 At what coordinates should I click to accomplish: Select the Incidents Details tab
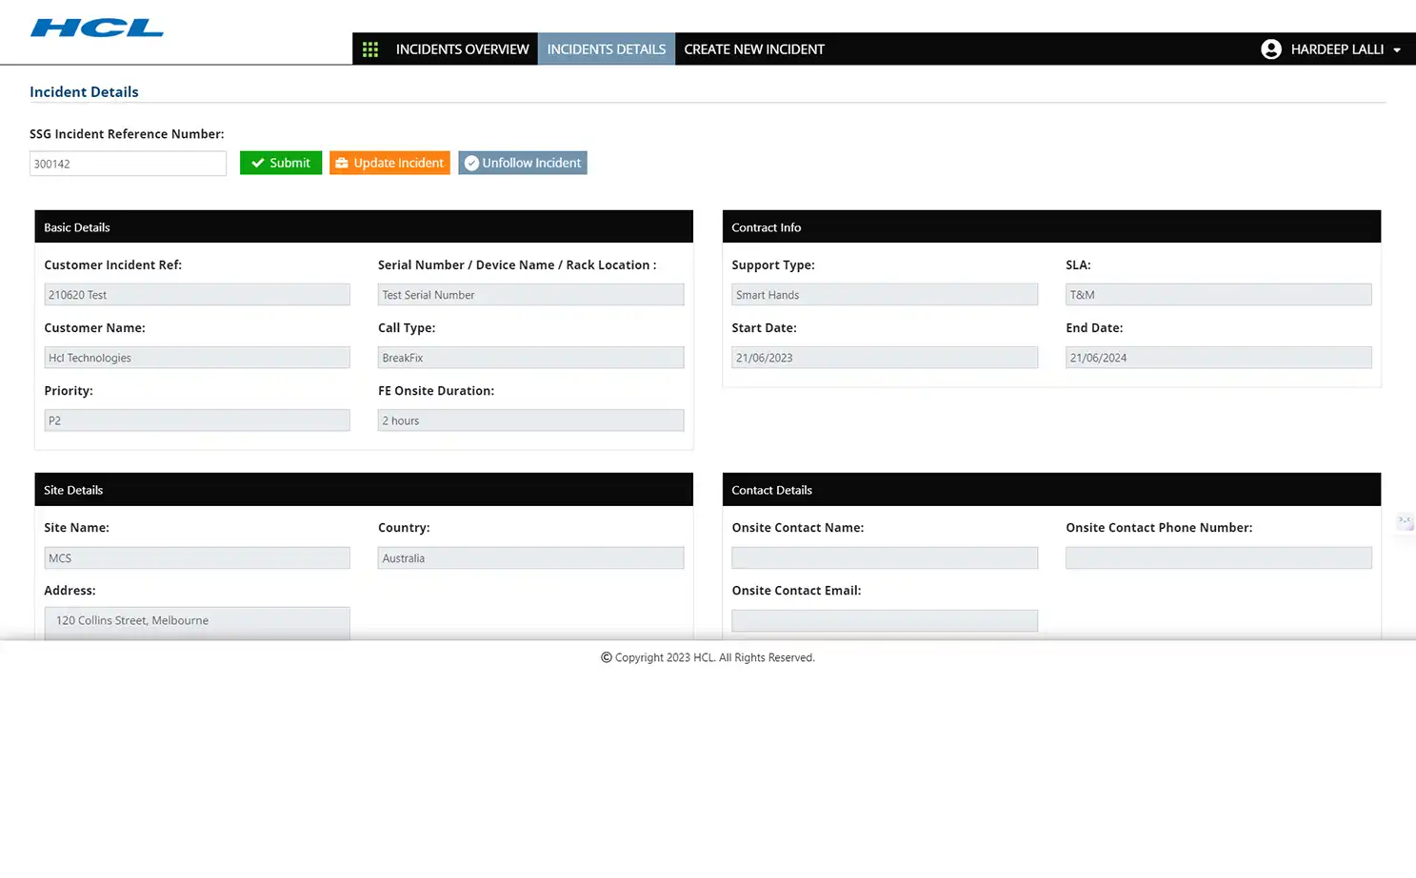[x=606, y=49]
